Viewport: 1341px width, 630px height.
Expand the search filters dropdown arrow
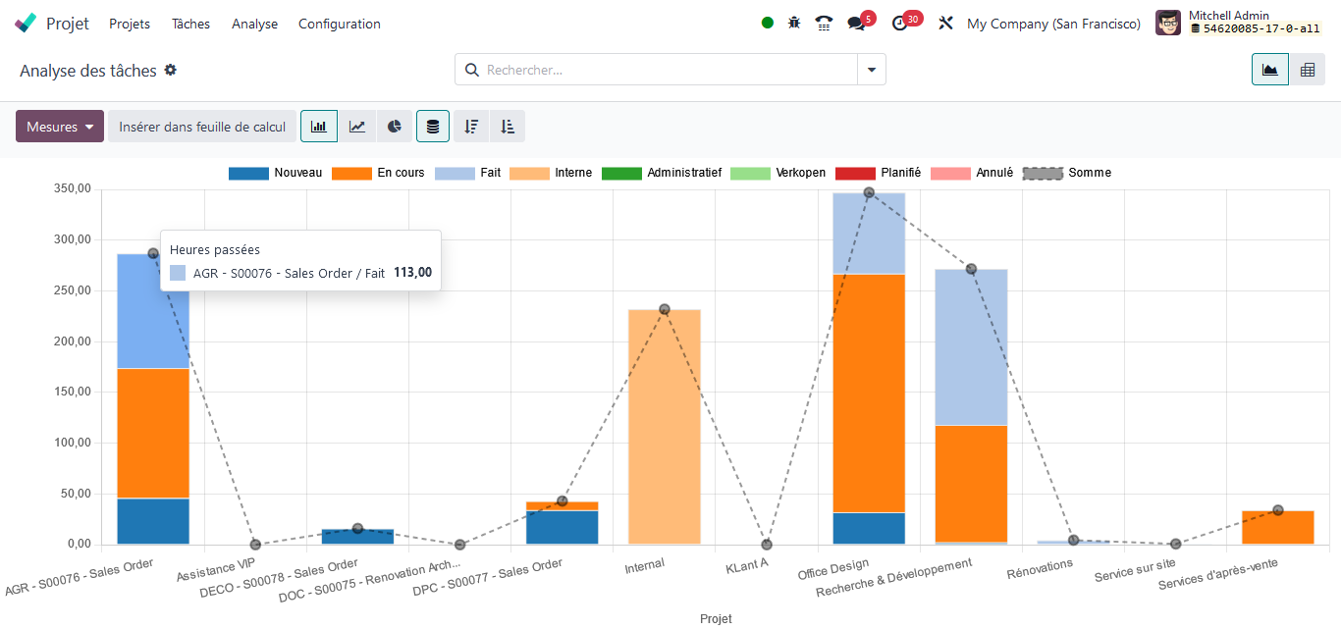pos(870,70)
